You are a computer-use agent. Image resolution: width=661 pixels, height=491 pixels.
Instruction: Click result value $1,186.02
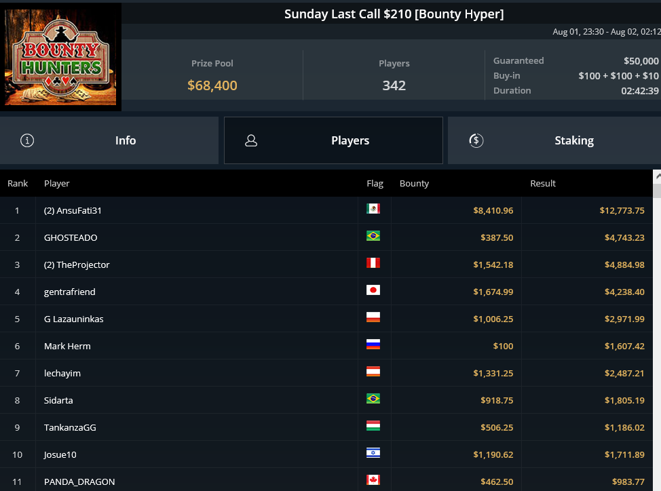coord(625,427)
